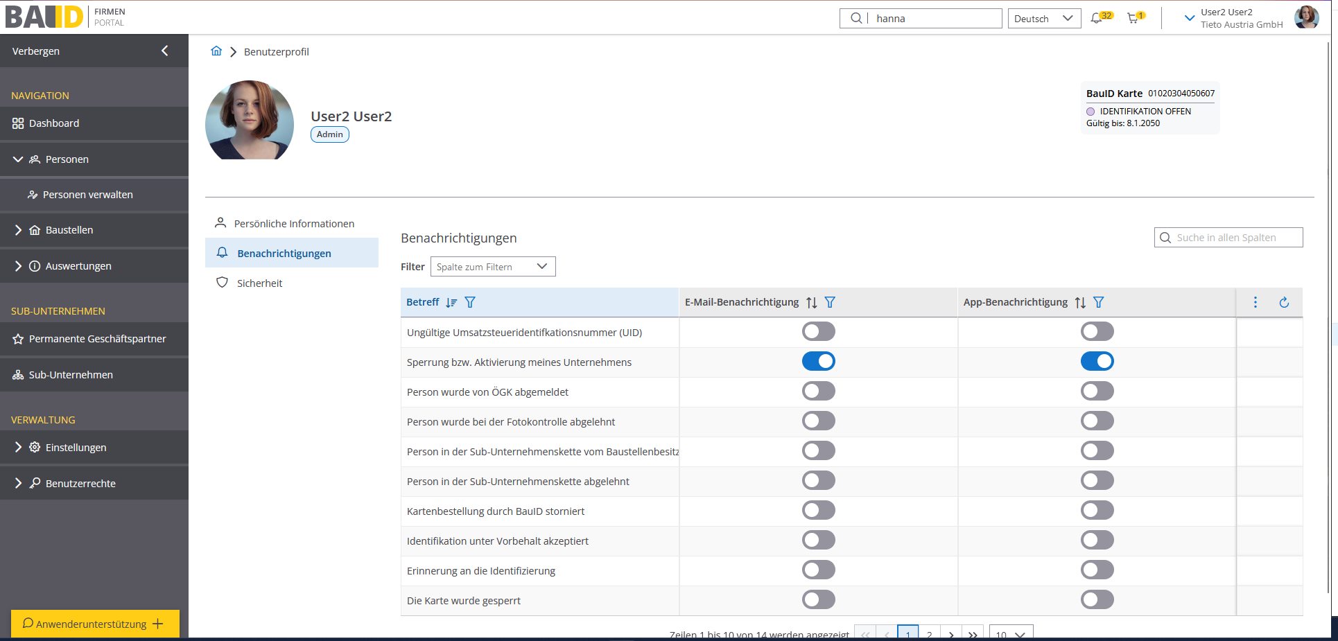
Task: Toggle email for Die Karte wurde gesperrt
Action: coord(819,599)
